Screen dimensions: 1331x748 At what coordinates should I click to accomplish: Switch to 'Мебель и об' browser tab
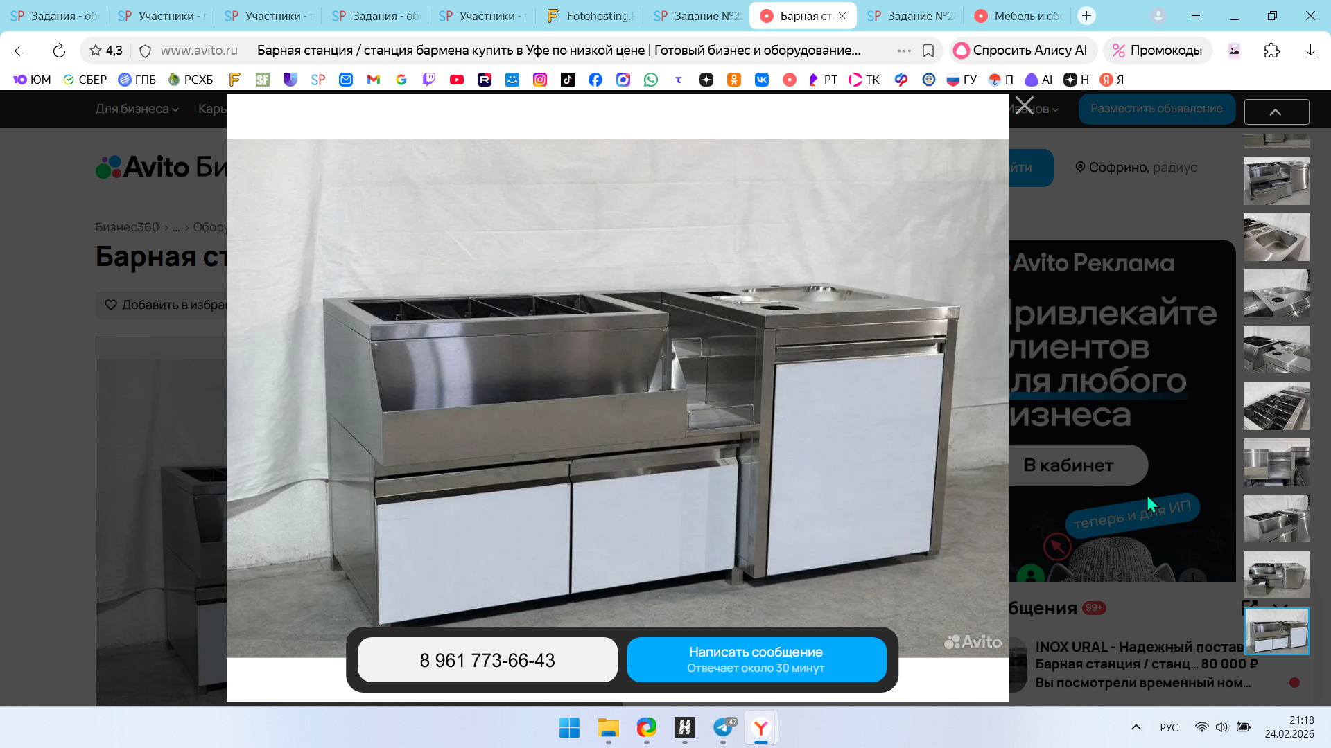pos(1019,16)
